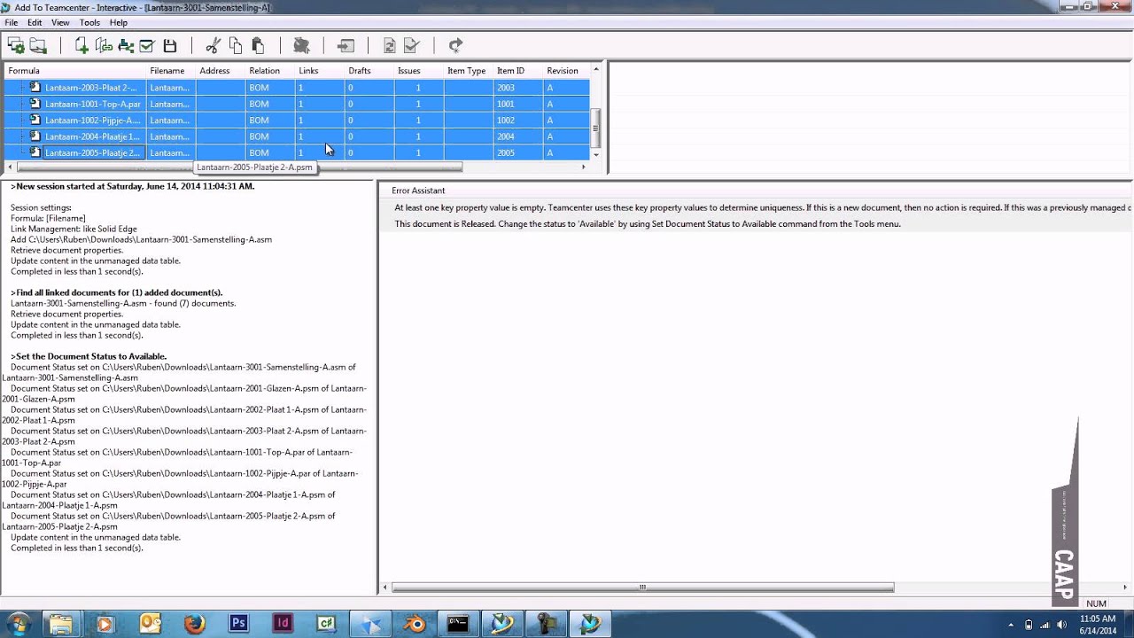Click Item ID cell 2005

pos(518,152)
